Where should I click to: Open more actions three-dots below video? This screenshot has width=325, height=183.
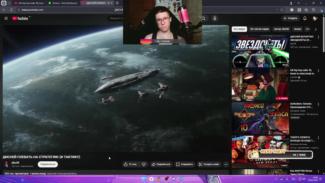pos(226,164)
